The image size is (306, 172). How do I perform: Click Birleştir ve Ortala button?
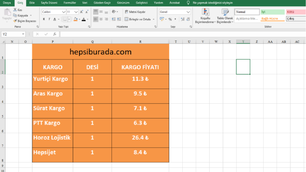coord(138,19)
